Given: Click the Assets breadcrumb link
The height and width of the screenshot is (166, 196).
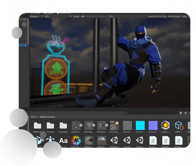Looking at the screenshot, I should point(33,117).
